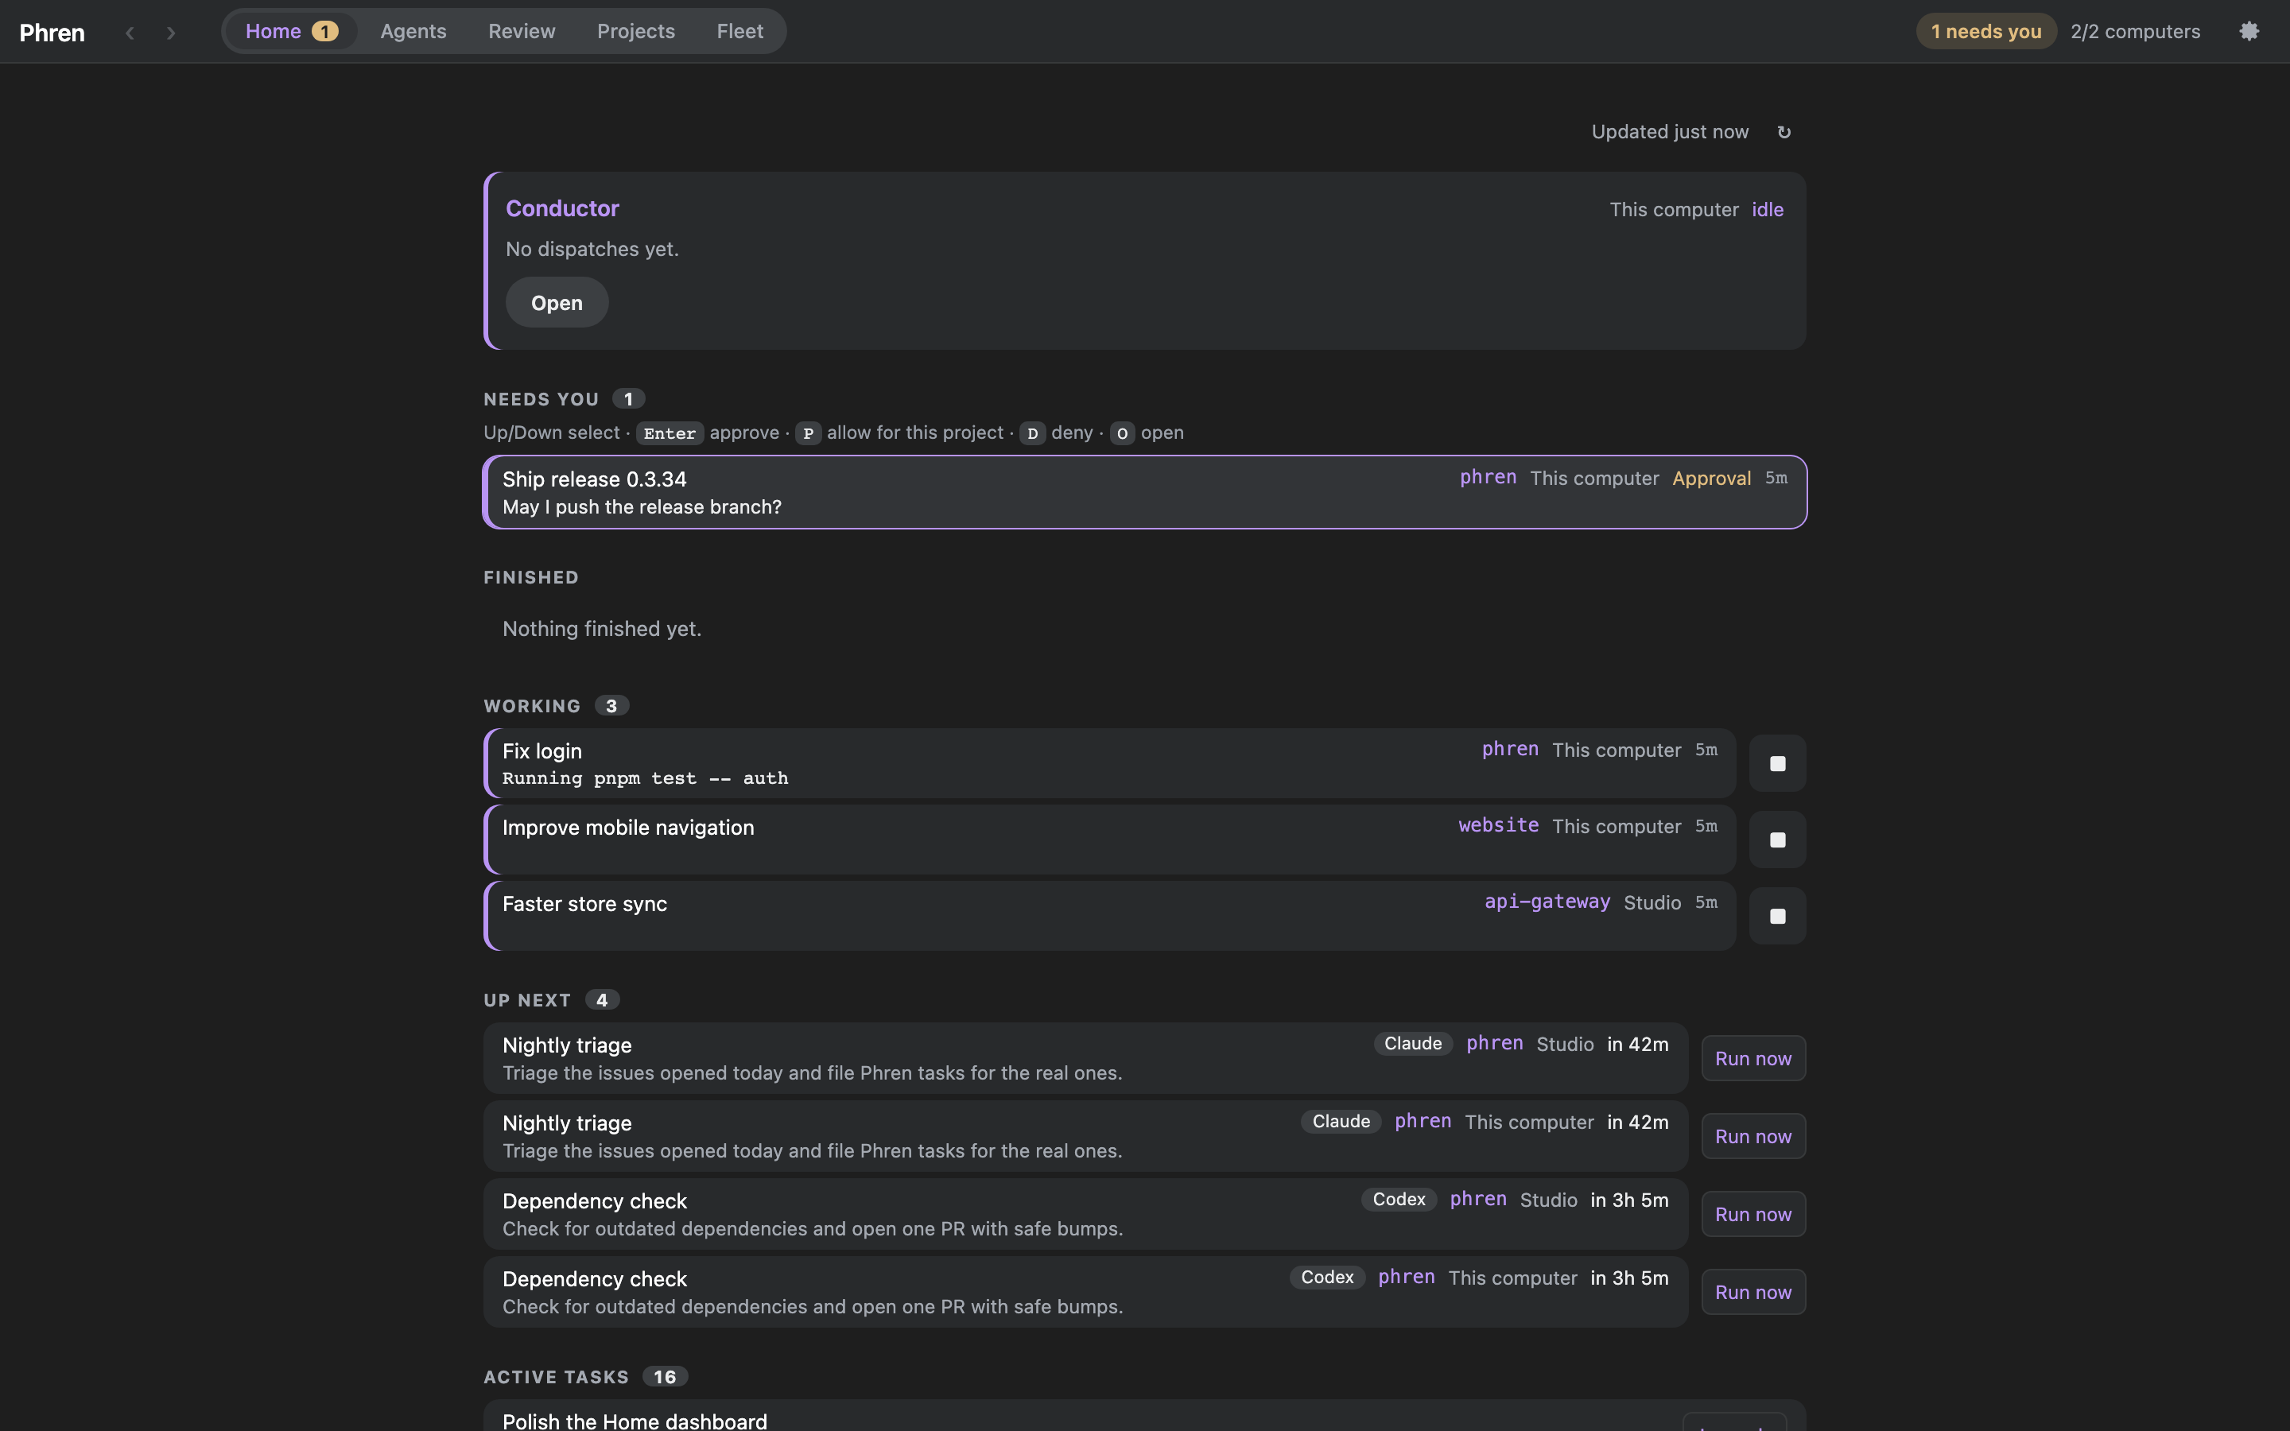Click the Approval status label
Screen dimensions: 2290x1431
pyautogui.click(x=1711, y=478)
